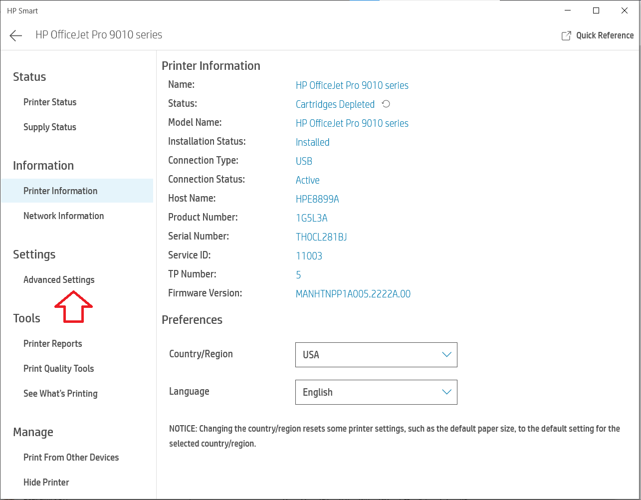Select Hide Printer under Manage
This screenshot has height=500, width=641.
tap(46, 482)
